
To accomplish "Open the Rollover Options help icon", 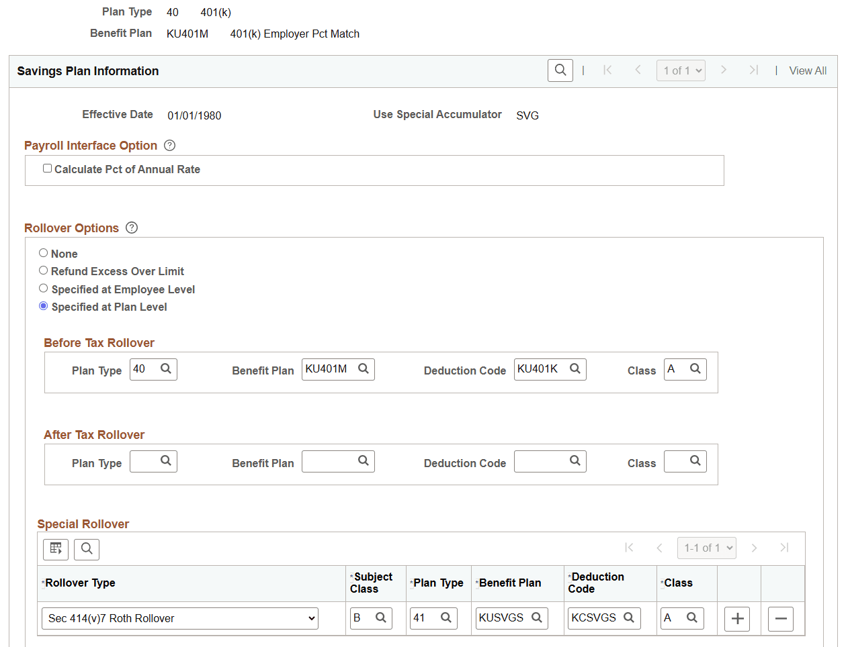I will coord(131,228).
